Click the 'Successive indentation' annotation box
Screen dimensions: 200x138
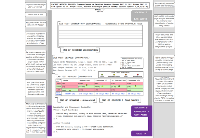click(35, 38)
